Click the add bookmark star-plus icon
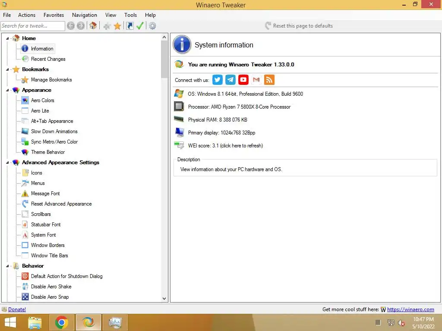This screenshot has width=442, height=331. tap(107, 26)
